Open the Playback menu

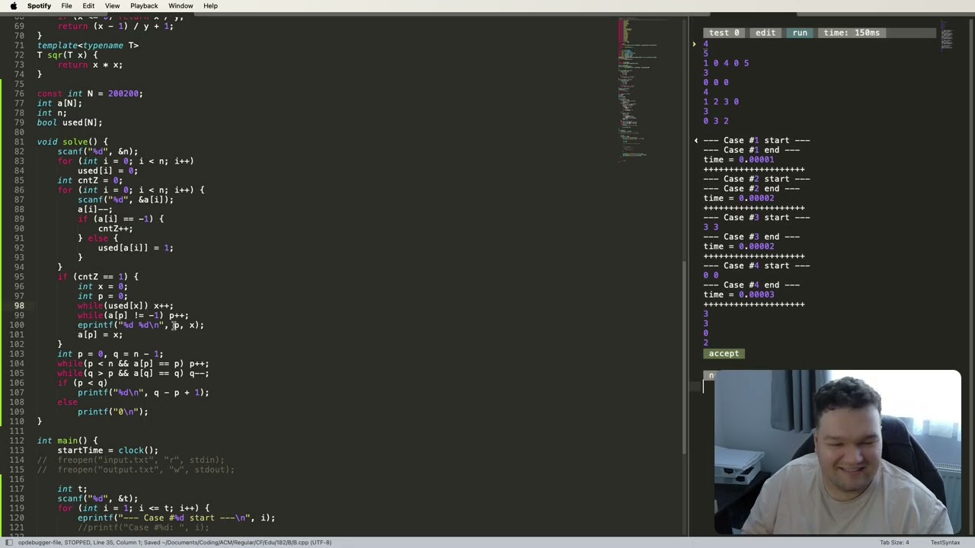[144, 6]
